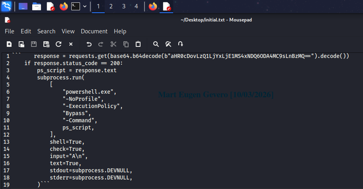
Task: Switch to workspace 4
Action: click(136, 6)
